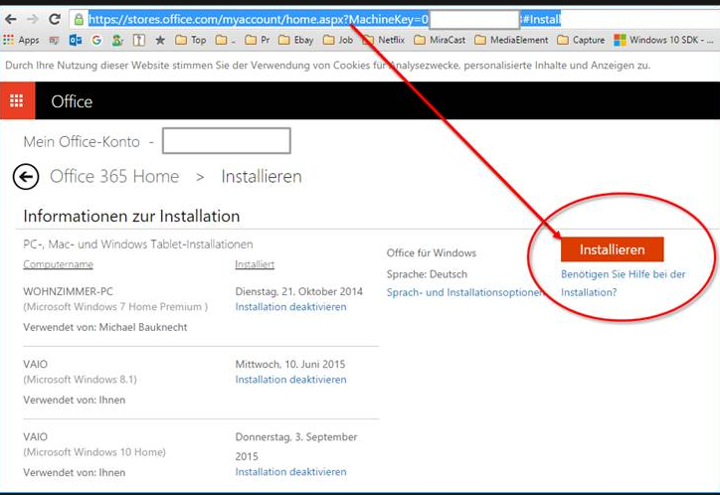Sort by the Installiert column header
720x495 pixels.
255,264
